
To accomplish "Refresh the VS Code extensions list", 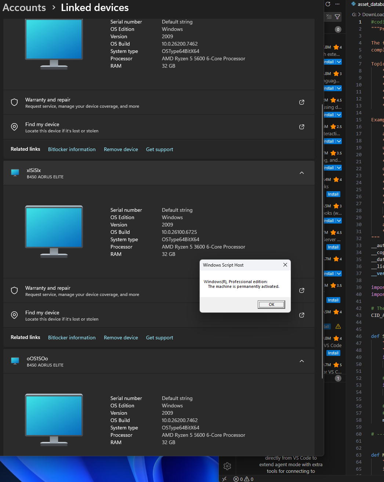I will [328, 4].
